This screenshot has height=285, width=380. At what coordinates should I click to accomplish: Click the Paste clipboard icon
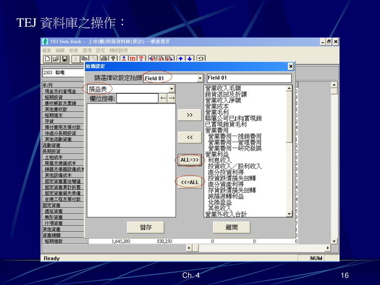pyautogui.click(x=93, y=59)
